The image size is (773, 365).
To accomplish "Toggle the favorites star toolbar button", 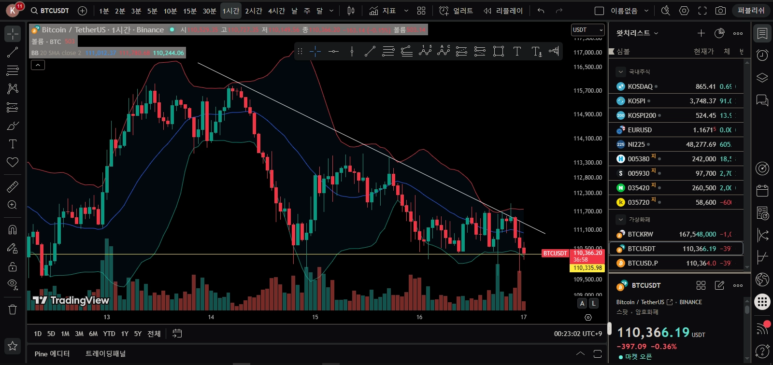I will (13, 346).
